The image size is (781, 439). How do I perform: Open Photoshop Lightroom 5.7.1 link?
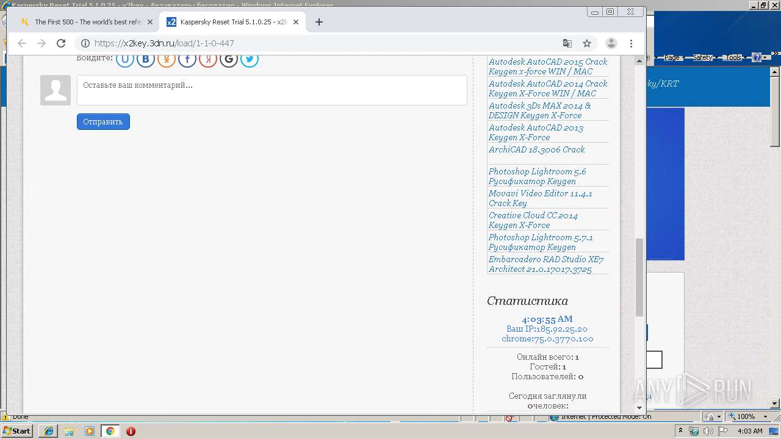click(541, 242)
